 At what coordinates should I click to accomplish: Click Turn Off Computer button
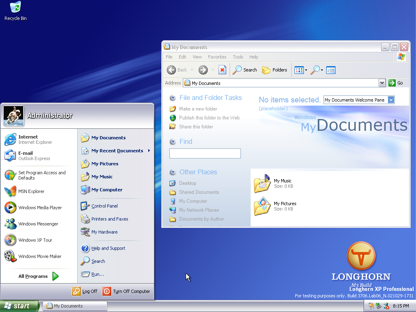126,291
